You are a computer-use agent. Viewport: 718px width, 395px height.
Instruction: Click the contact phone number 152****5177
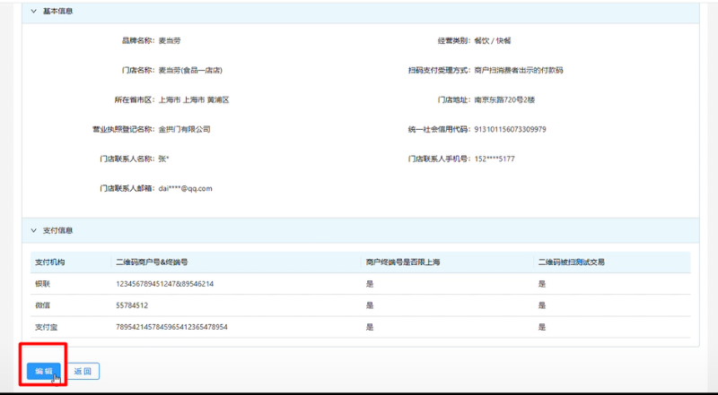click(x=495, y=159)
